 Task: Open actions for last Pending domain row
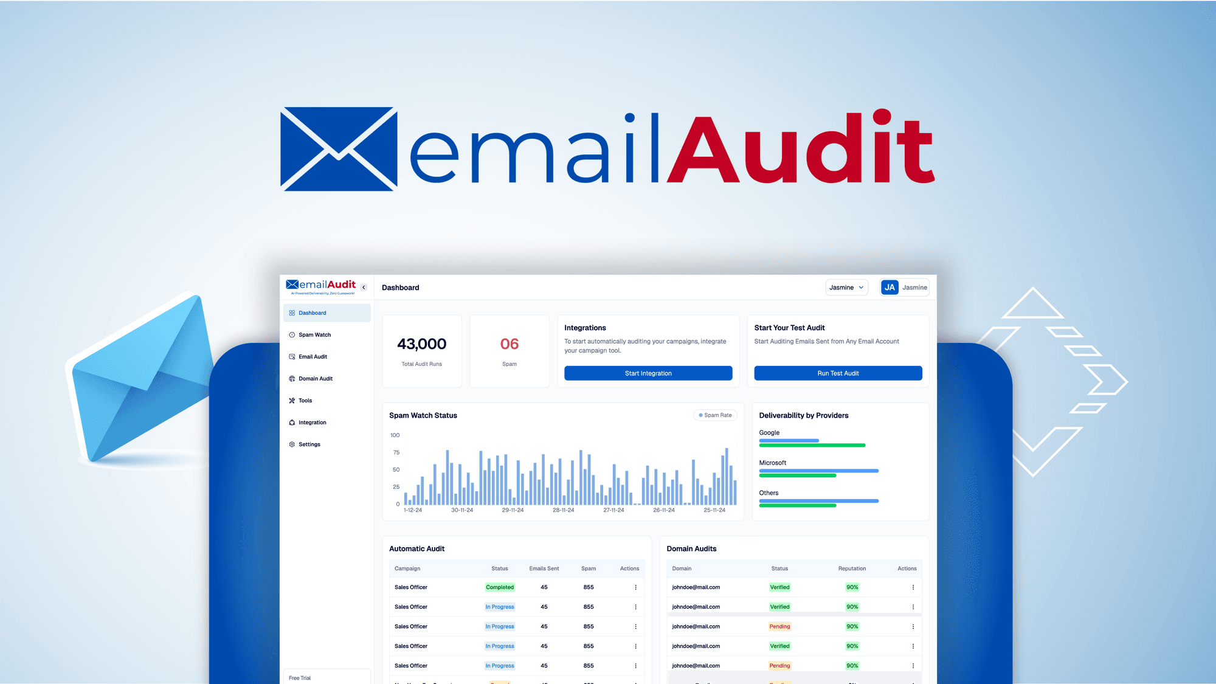point(913,666)
